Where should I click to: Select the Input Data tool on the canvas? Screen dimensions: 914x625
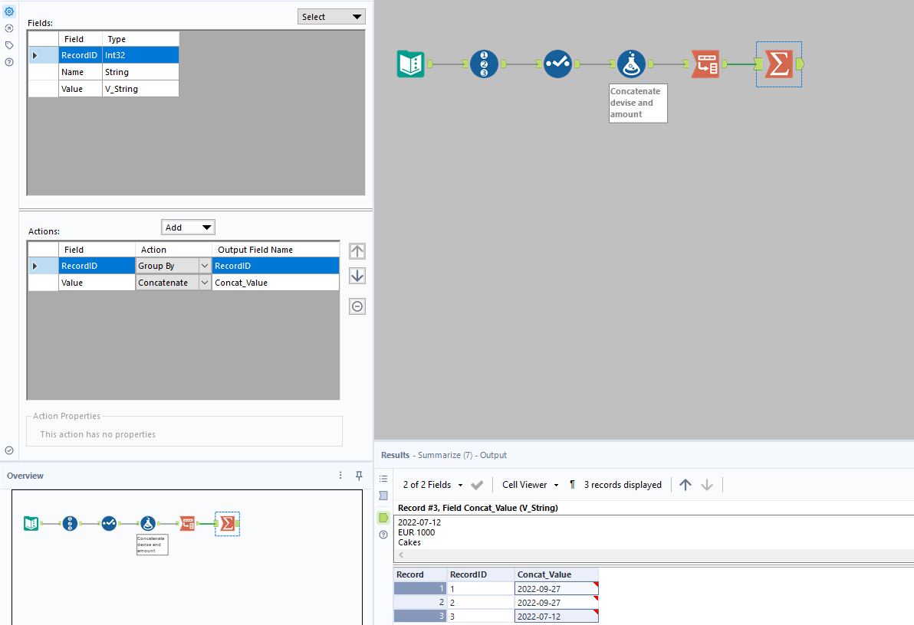tap(410, 64)
